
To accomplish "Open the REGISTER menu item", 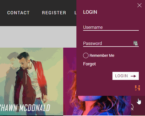I will 54,13.
